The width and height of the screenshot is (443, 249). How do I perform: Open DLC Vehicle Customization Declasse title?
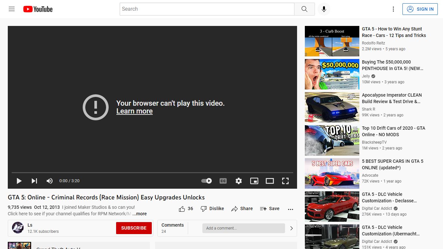389,197
